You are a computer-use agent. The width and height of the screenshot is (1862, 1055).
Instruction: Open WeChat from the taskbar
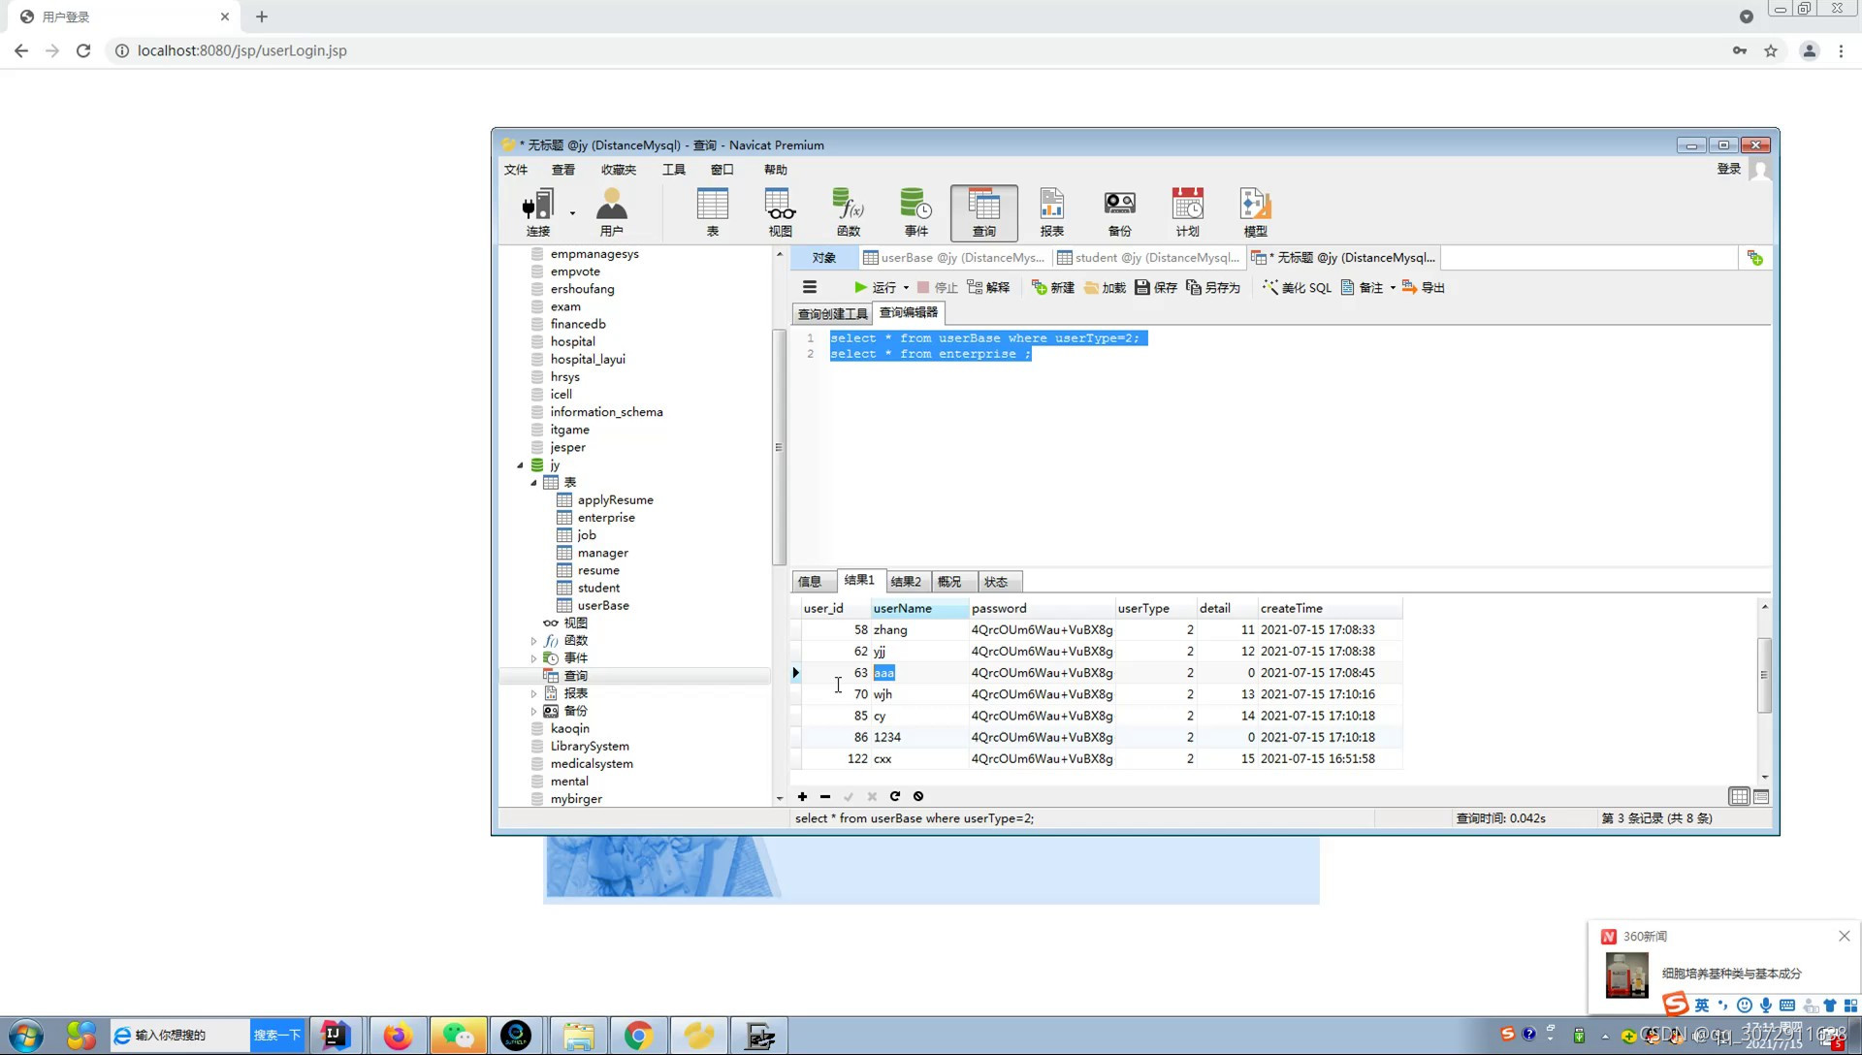point(458,1036)
